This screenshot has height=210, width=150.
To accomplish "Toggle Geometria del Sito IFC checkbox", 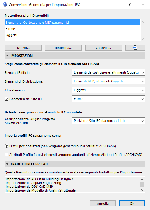I will point(6,99).
